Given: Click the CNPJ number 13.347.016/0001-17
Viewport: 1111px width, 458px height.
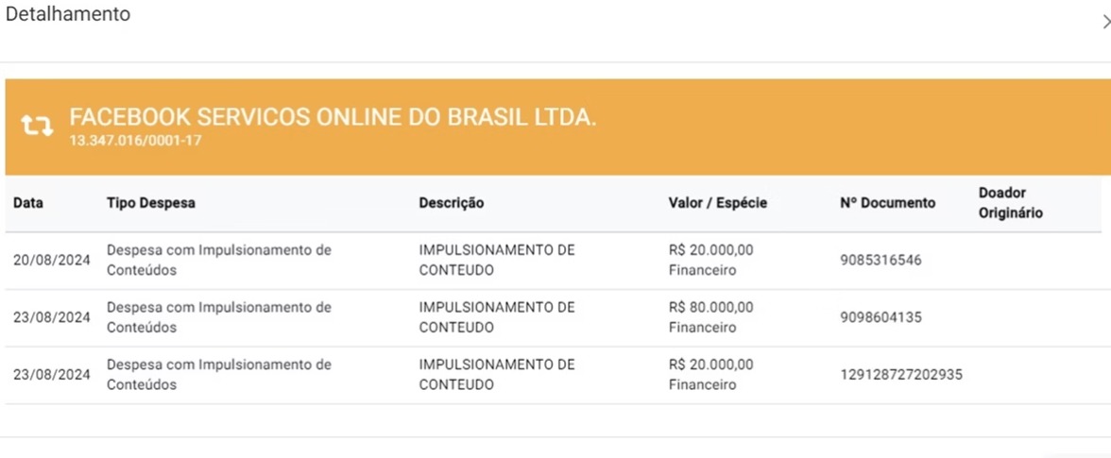Looking at the screenshot, I should pos(135,141).
